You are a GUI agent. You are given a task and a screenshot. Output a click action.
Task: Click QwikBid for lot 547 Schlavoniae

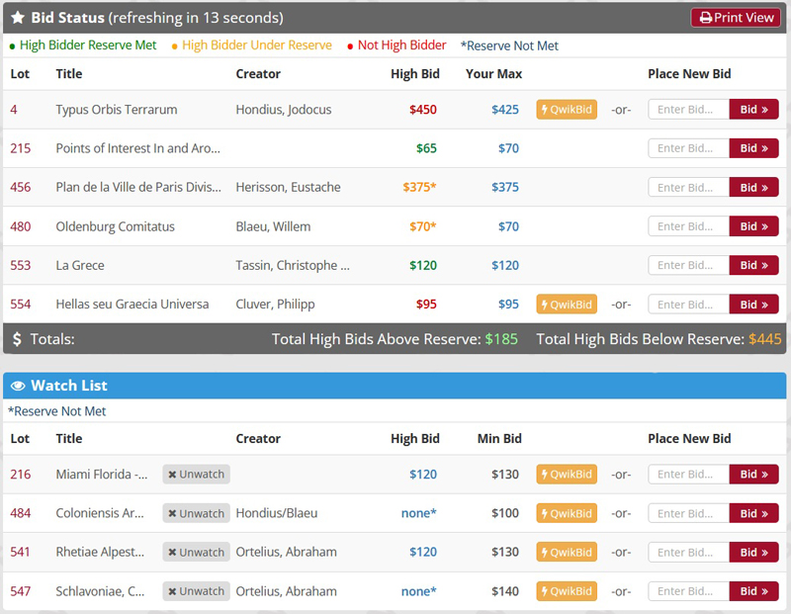click(568, 591)
